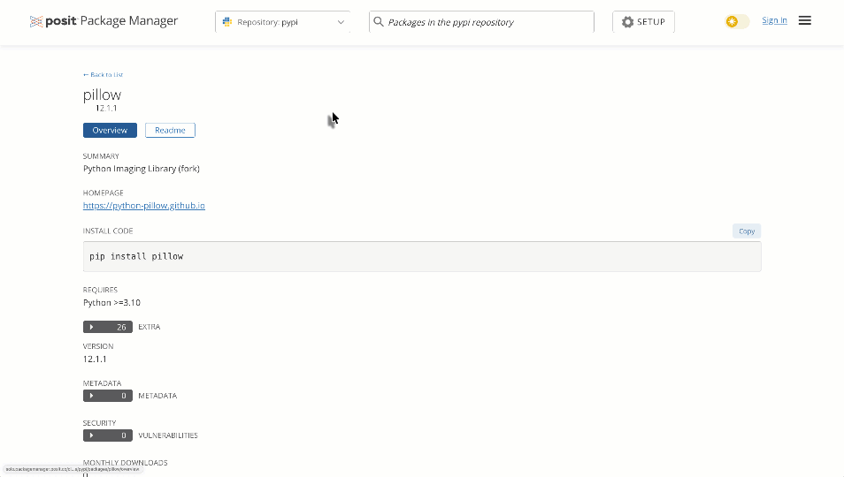Click the Posit Package Manager logo
This screenshot has width=844, height=477.
104,21
